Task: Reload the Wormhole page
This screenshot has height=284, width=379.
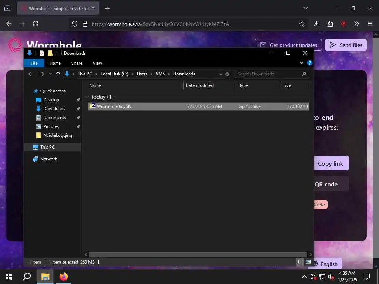Action: 36,24
